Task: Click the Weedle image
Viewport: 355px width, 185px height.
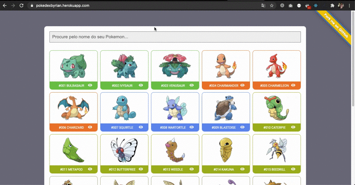Action: (x=175, y=150)
